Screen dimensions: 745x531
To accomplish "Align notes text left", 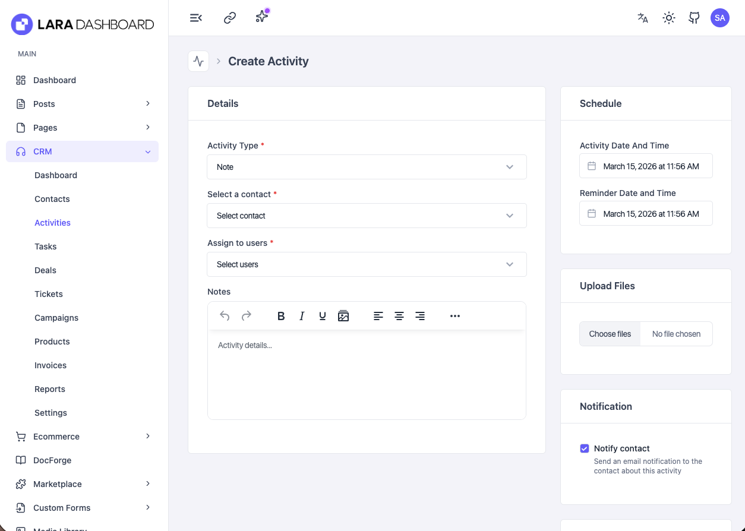I will click(378, 316).
